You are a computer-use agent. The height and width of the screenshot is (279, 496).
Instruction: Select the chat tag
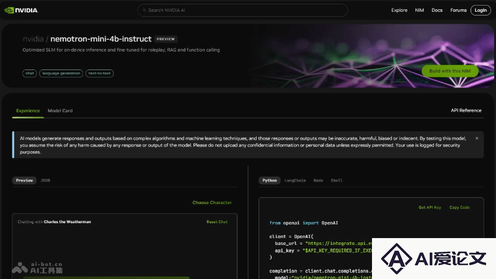coord(29,73)
